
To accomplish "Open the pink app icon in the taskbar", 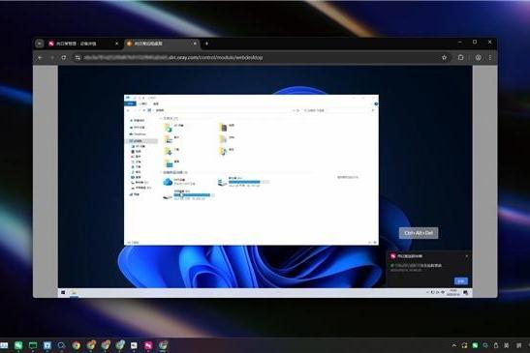I will [x=148, y=345].
